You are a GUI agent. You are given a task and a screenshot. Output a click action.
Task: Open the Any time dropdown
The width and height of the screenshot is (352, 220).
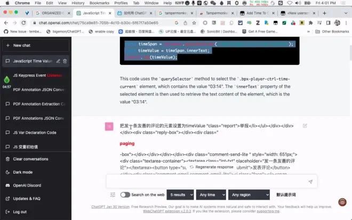[x=211, y=194]
